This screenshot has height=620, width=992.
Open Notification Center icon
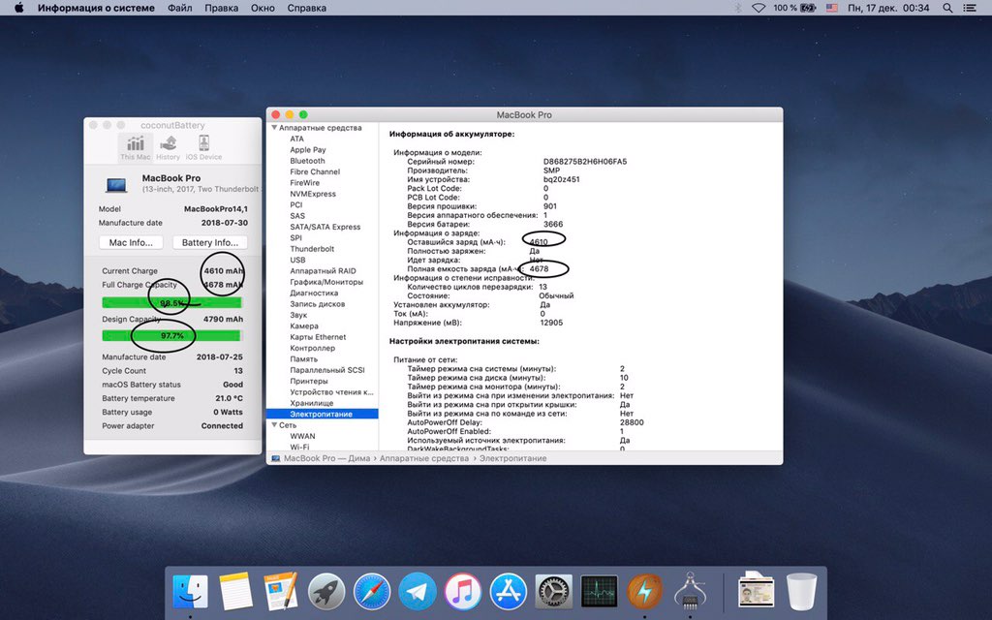[x=969, y=8]
